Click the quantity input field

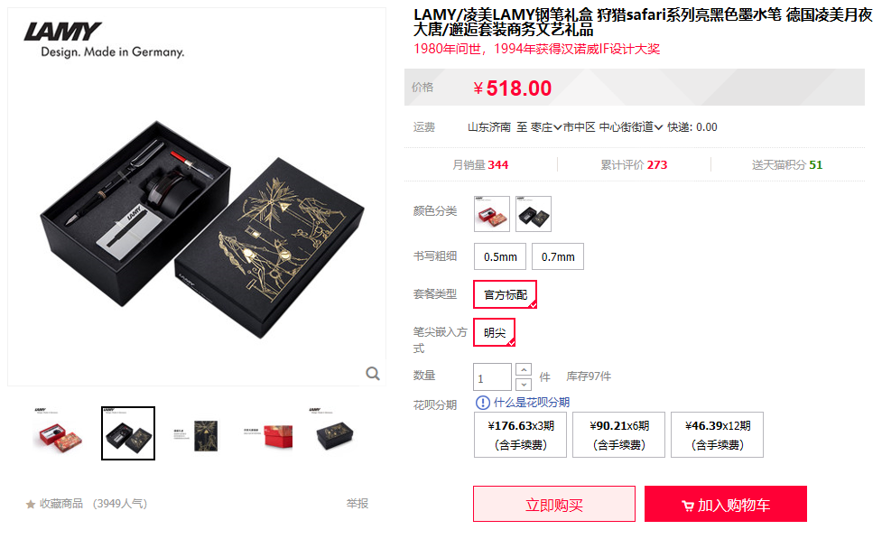pyautogui.click(x=492, y=377)
